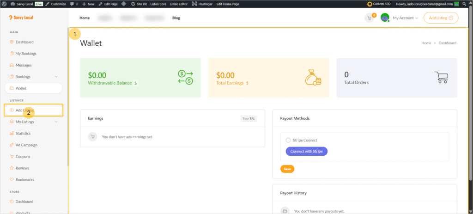Open Bookmarks heart item in sidebar

click(x=24, y=180)
